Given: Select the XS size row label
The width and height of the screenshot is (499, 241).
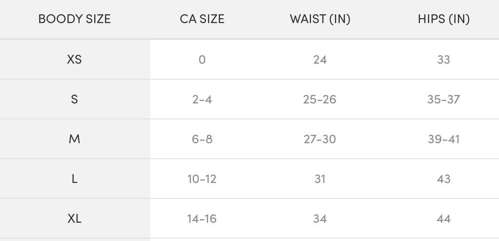Looking at the screenshot, I should [x=75, y=60].
